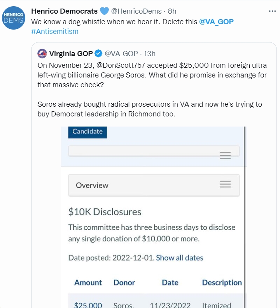This screenshot has width=280, height=308.
Task: Open the Overview panel header
Action: tap(154, 185)
